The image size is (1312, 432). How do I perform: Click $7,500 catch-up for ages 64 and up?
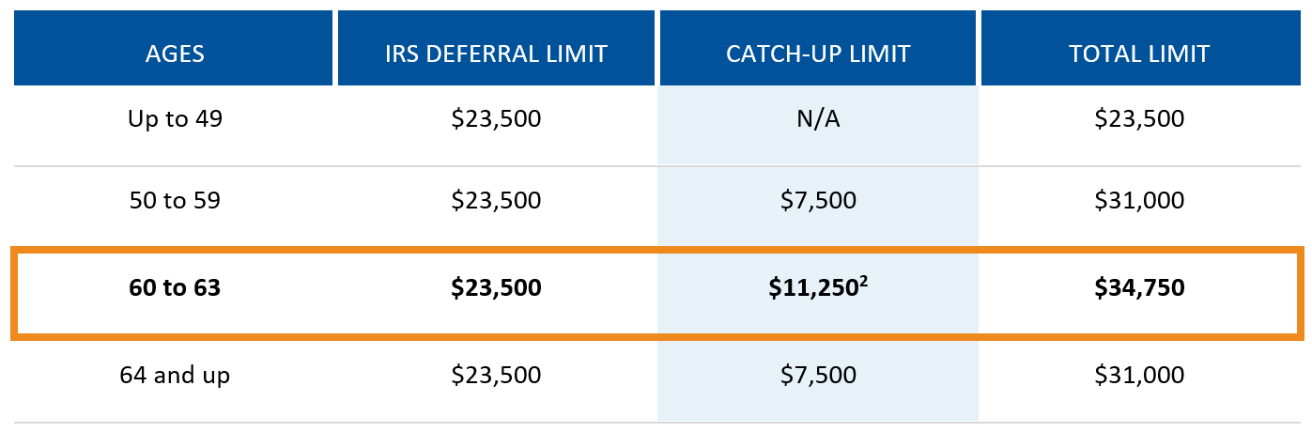coord(818,375)
